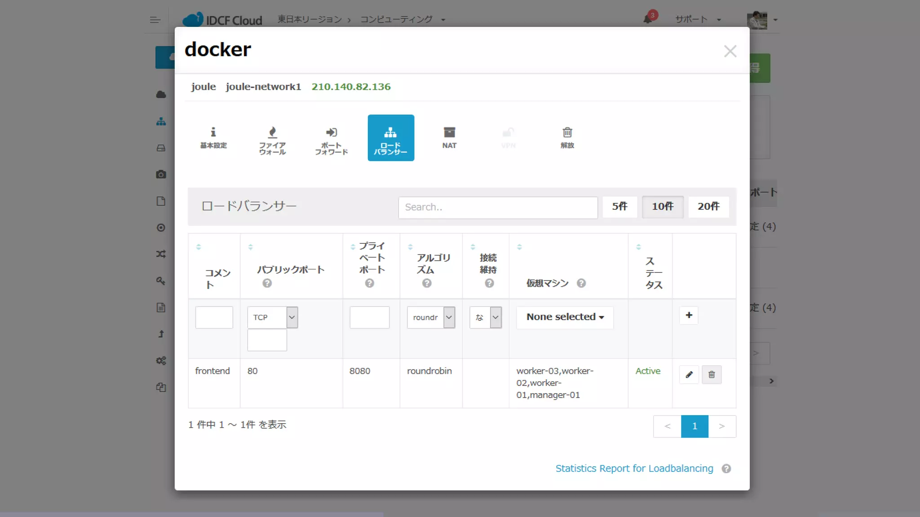The height and width of the screenshot is (517, 920).
Task: Open the None selected virtual machine dropdown
Action: pos(565,317)
